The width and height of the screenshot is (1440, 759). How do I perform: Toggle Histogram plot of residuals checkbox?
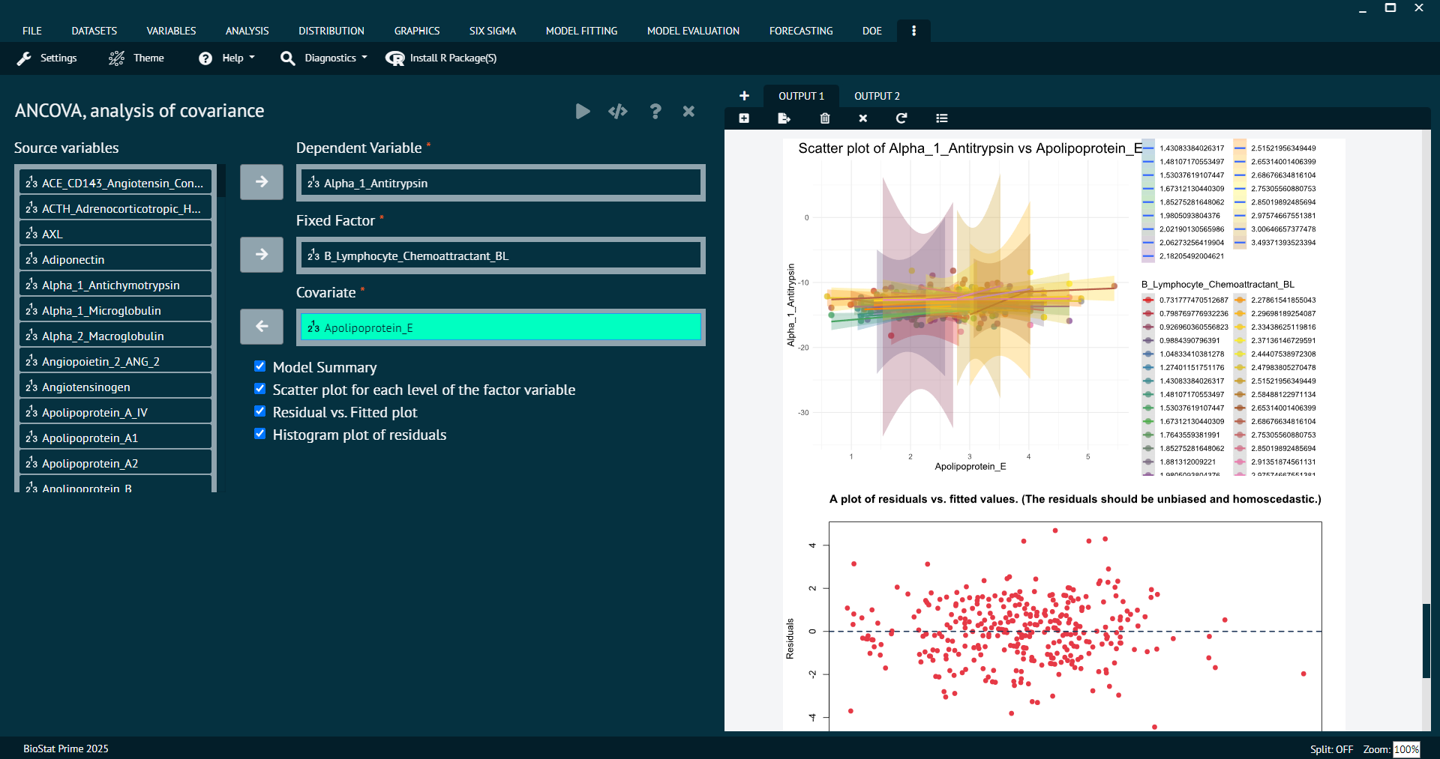click(259, 434)
